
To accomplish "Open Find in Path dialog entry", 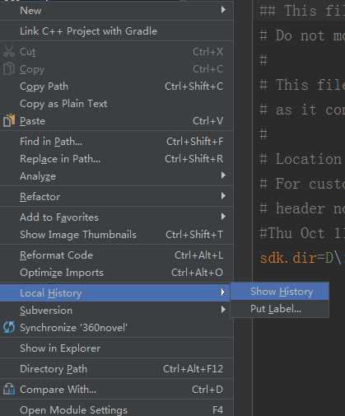I will pos(117,142).
